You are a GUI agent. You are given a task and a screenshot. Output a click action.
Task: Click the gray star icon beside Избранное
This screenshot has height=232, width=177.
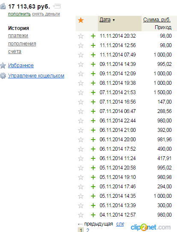[3, 65]
